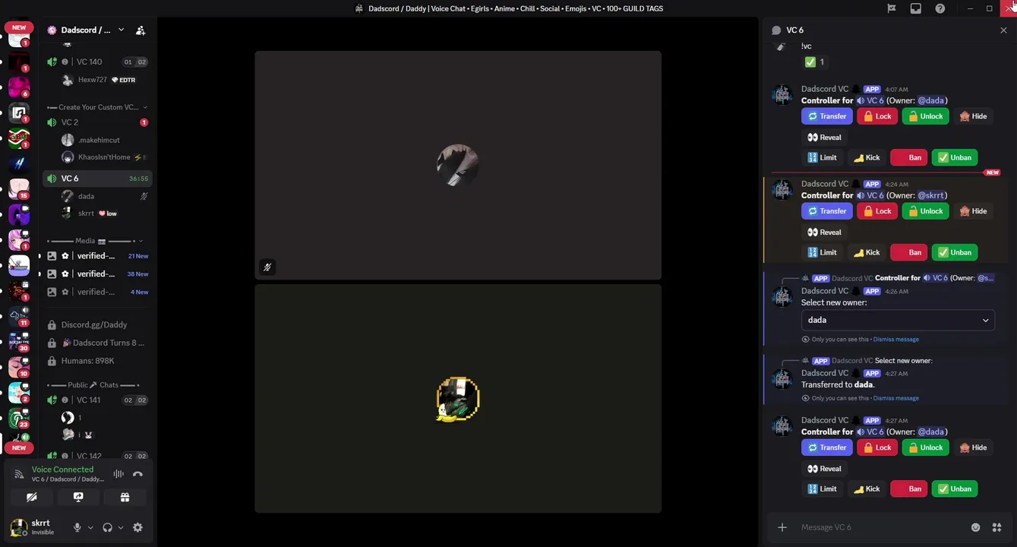Disconnect from voice with hang-up icon

[137, 474]
